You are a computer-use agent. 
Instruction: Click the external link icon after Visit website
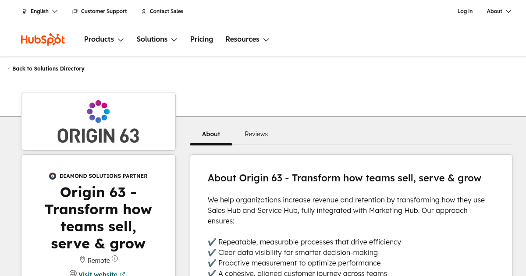coord(122,274)
